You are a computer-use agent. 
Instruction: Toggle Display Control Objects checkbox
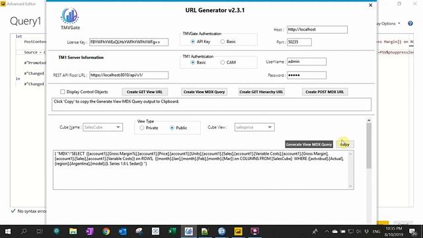coord(63,92)
